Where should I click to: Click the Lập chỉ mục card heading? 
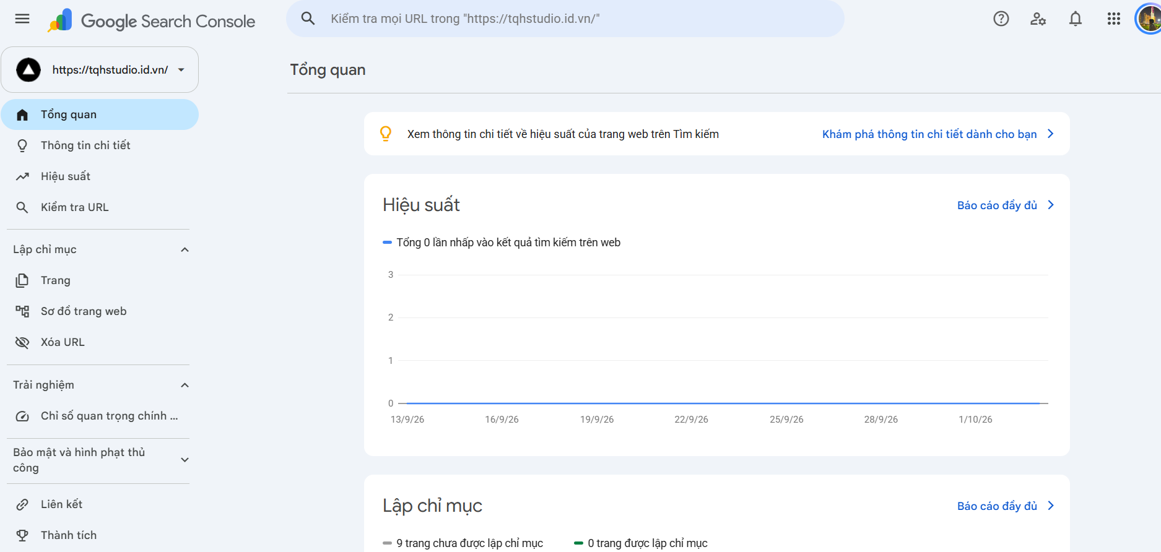(x=432, y=506)
